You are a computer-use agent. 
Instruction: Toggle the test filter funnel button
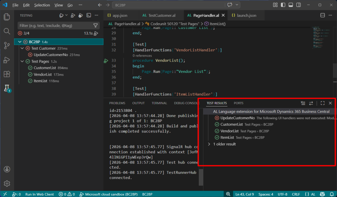point(95,25)
